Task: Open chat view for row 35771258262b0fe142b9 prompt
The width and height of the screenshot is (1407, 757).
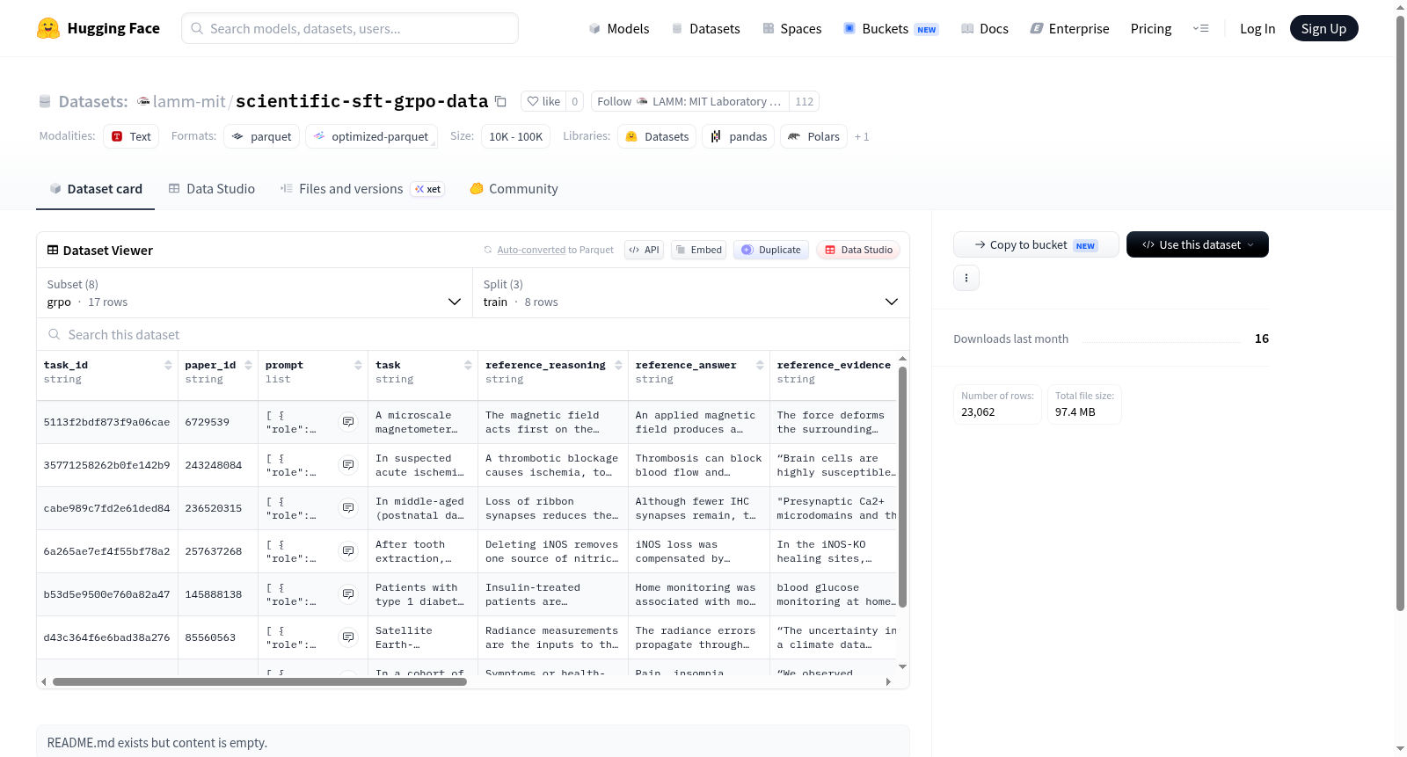Action: click(x=348, y=465)
